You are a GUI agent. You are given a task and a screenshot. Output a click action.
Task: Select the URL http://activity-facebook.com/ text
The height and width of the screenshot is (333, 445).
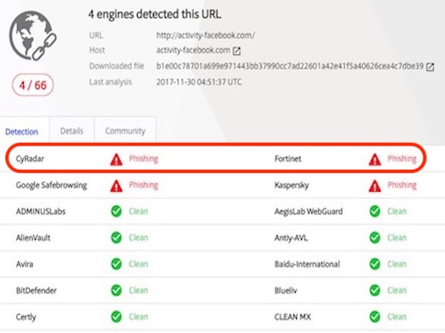[206, 35]
